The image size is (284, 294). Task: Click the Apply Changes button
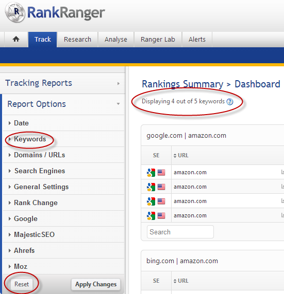click(96, 284)
